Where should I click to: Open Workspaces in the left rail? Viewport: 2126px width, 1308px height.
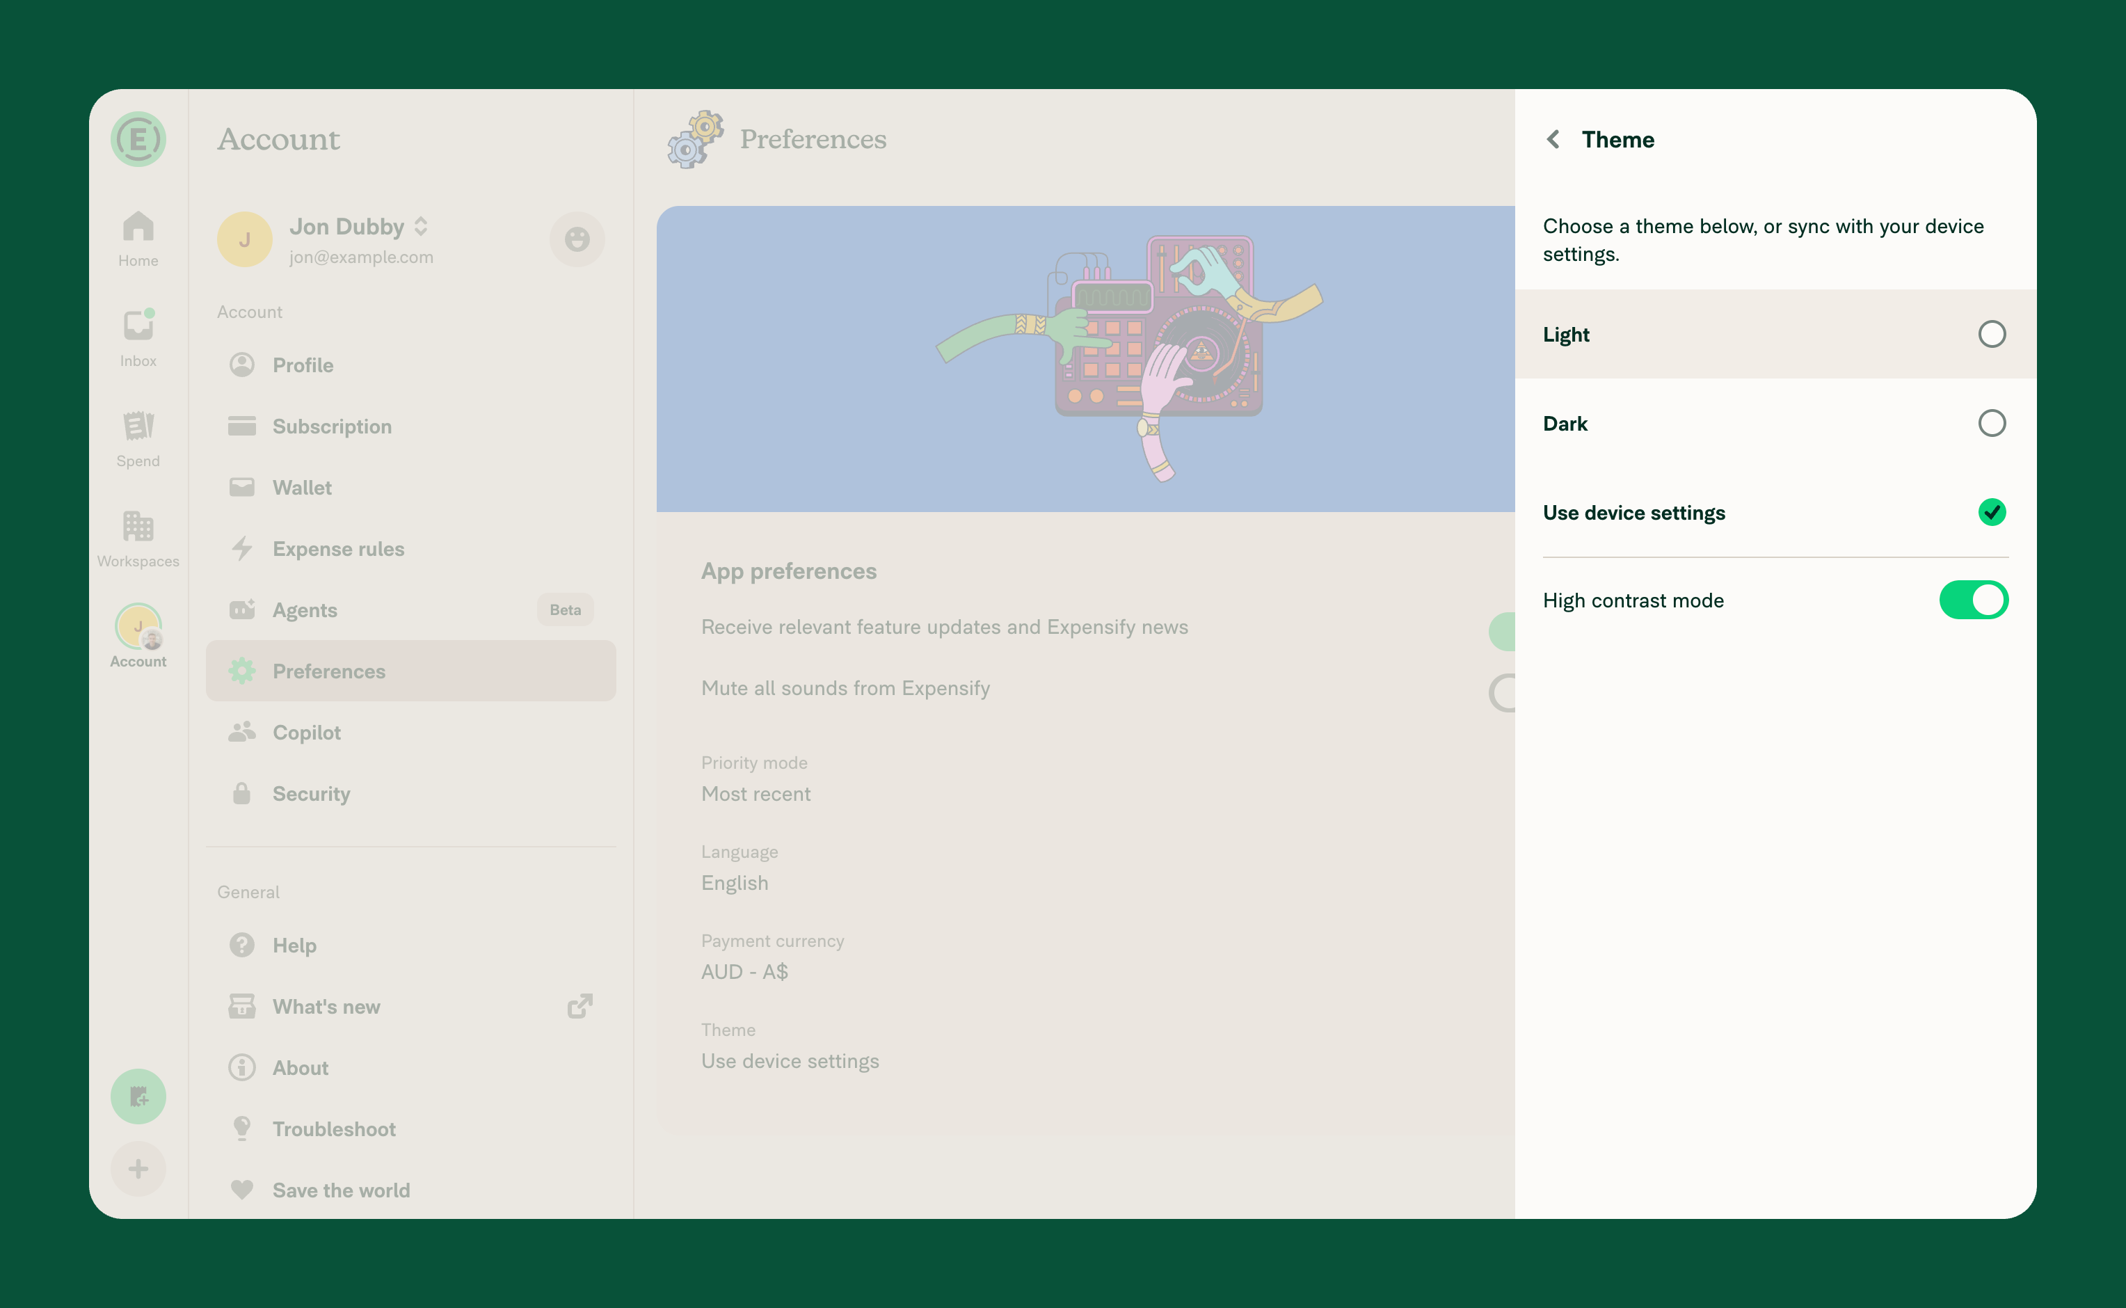coord(138,539)
